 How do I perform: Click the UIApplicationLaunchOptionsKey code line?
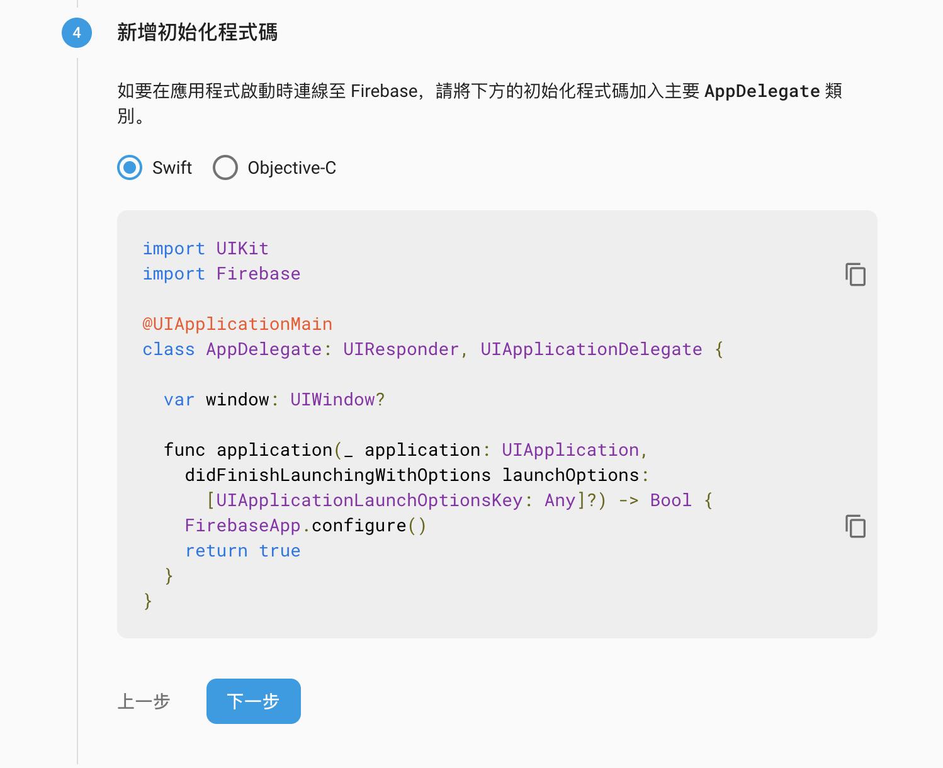pos(460,500)
